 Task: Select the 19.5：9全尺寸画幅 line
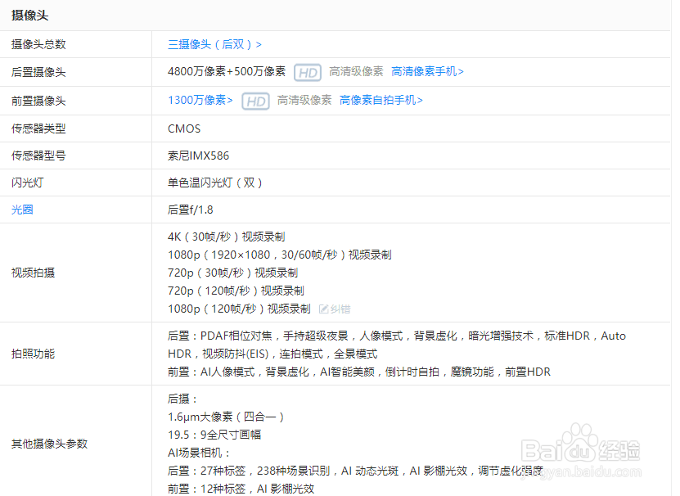(x=214, y=435)
